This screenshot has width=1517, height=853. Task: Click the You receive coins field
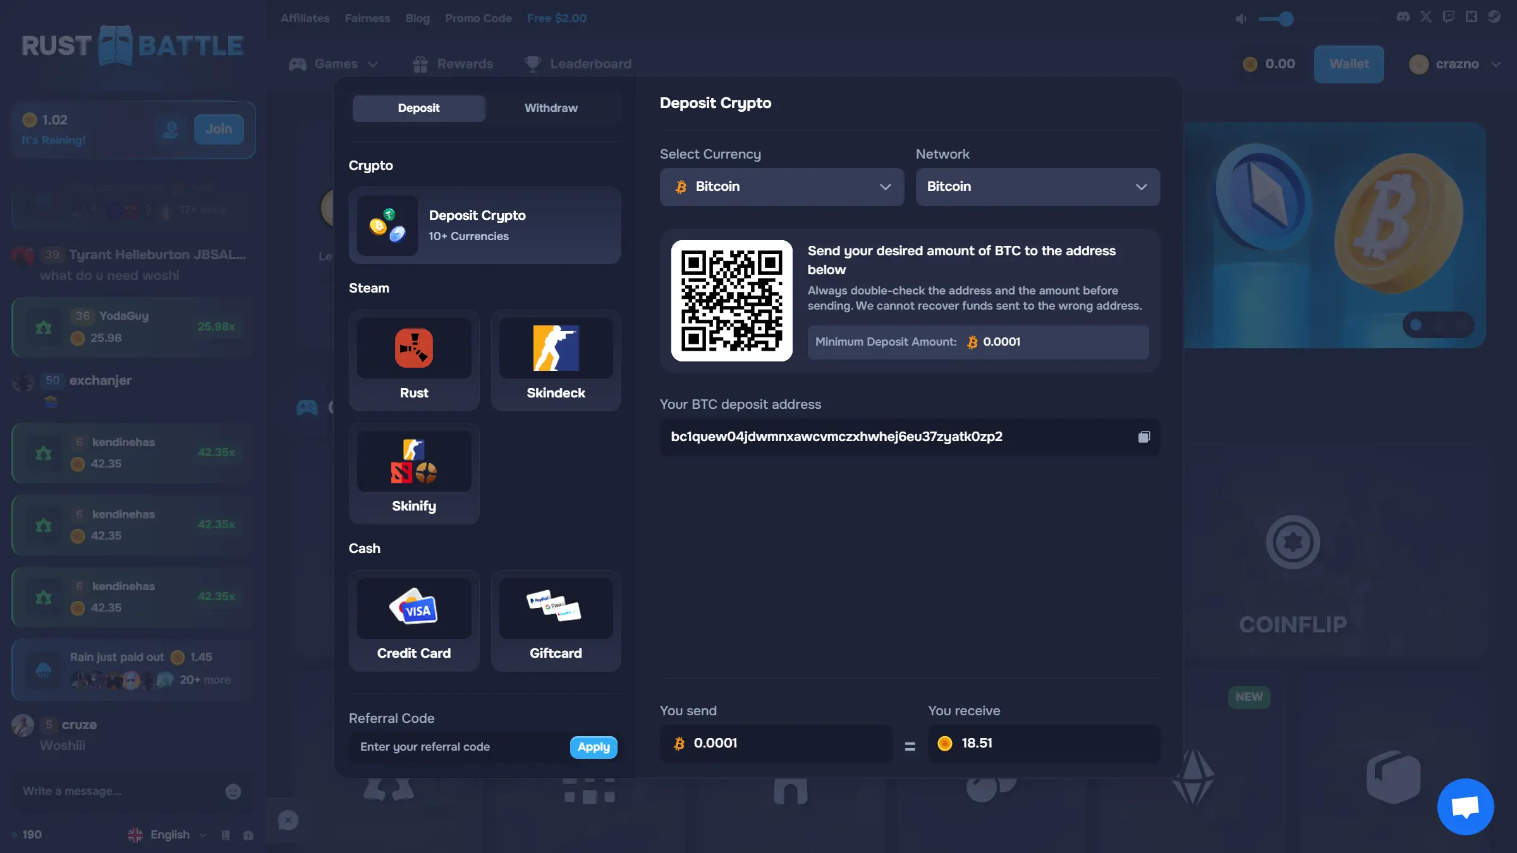click(x=1044, y=743)
